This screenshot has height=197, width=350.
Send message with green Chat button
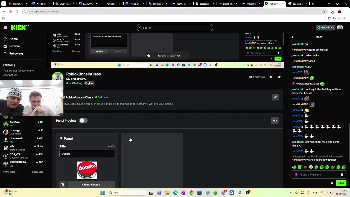pos(341,183)
